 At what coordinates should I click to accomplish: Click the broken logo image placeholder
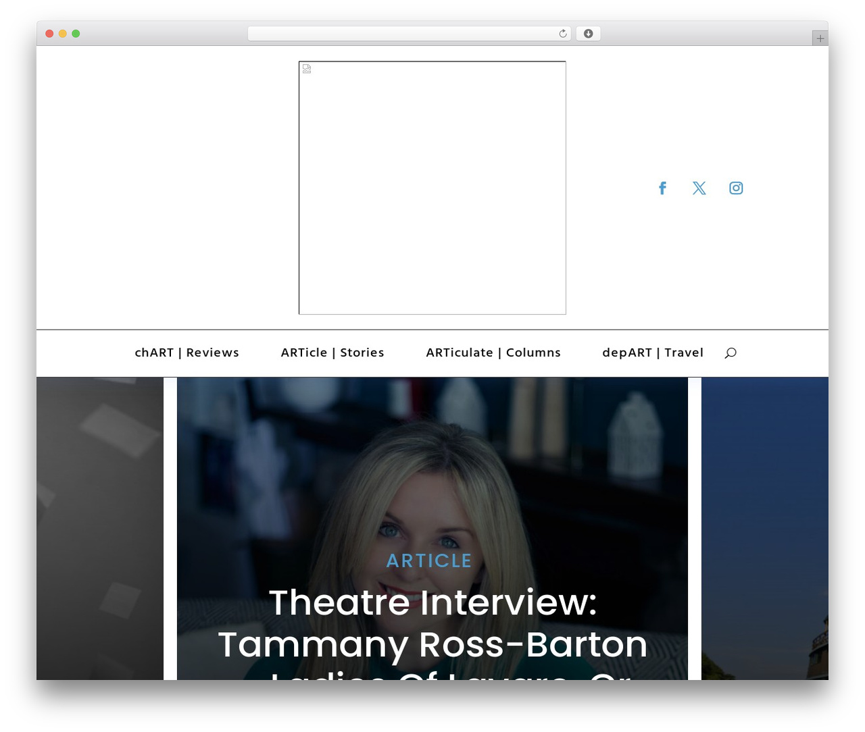click(x=432, y=188)
